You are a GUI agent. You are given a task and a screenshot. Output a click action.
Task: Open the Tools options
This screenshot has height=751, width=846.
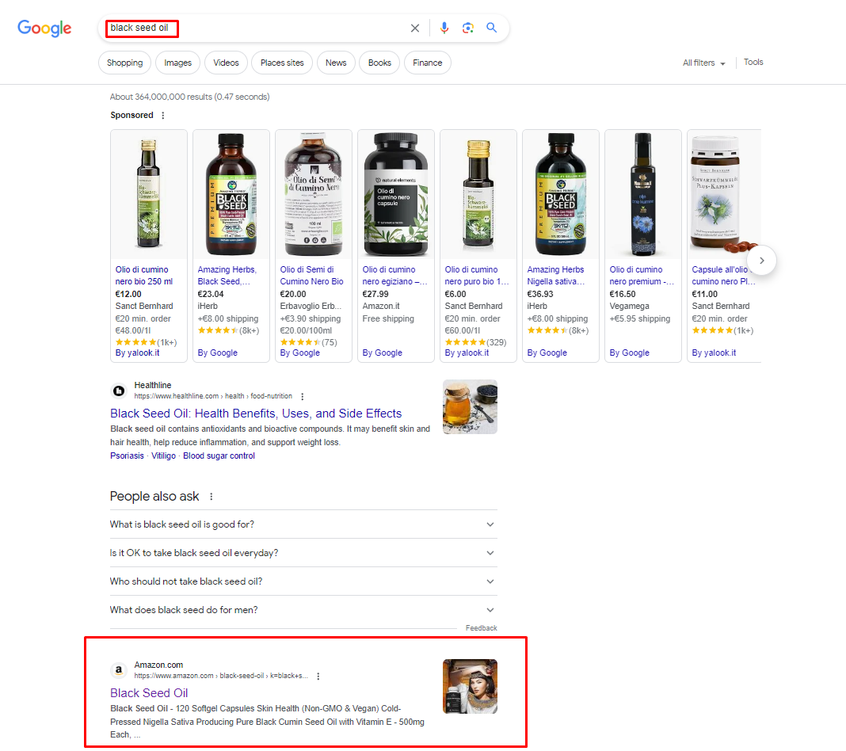click(753, 62)
